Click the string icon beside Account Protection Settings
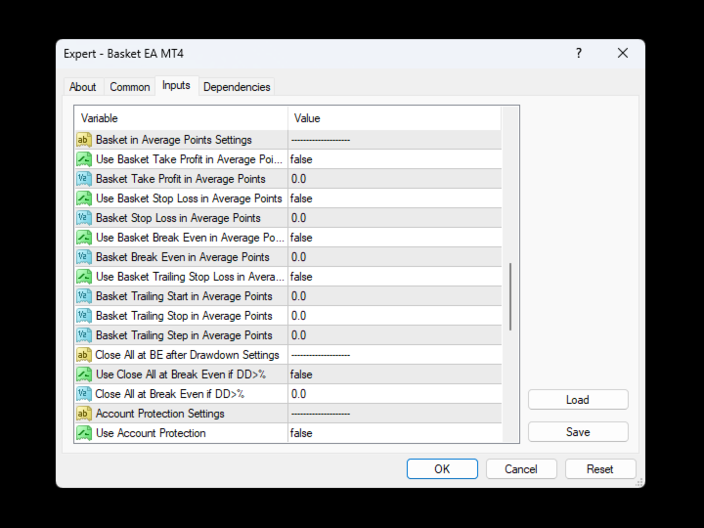Image resolution: width=704 pixels, height=528 pixels. (84, 414)
